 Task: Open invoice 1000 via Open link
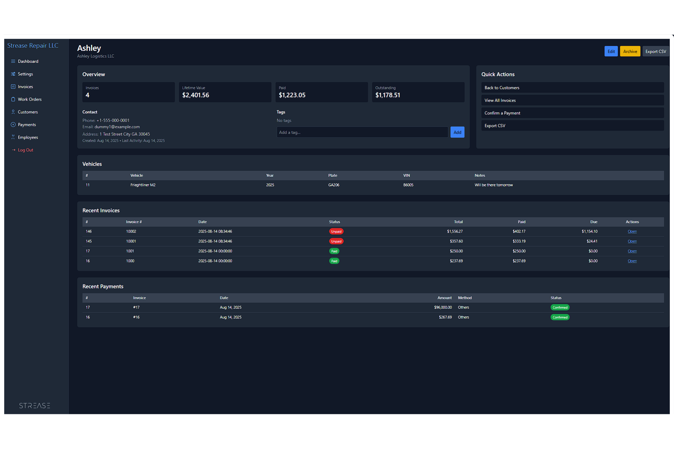(x=632, y=261)
